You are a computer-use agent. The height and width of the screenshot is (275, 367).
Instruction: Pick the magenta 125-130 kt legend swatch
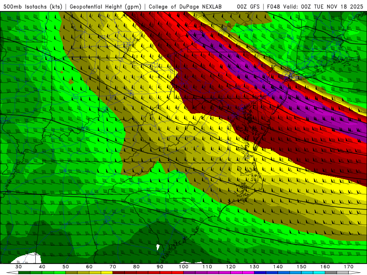coord(249,273)
